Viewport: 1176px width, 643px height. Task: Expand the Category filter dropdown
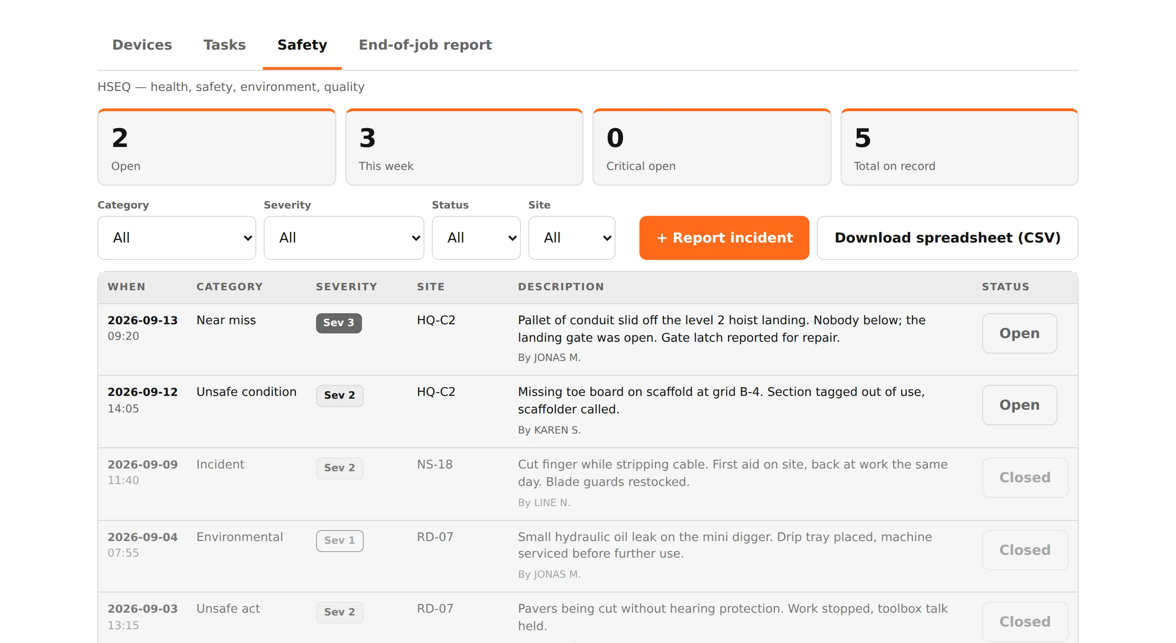(x=177, y=238)
